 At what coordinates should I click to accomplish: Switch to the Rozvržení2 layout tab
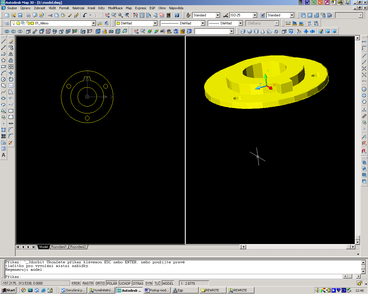(x=78, y=247)
